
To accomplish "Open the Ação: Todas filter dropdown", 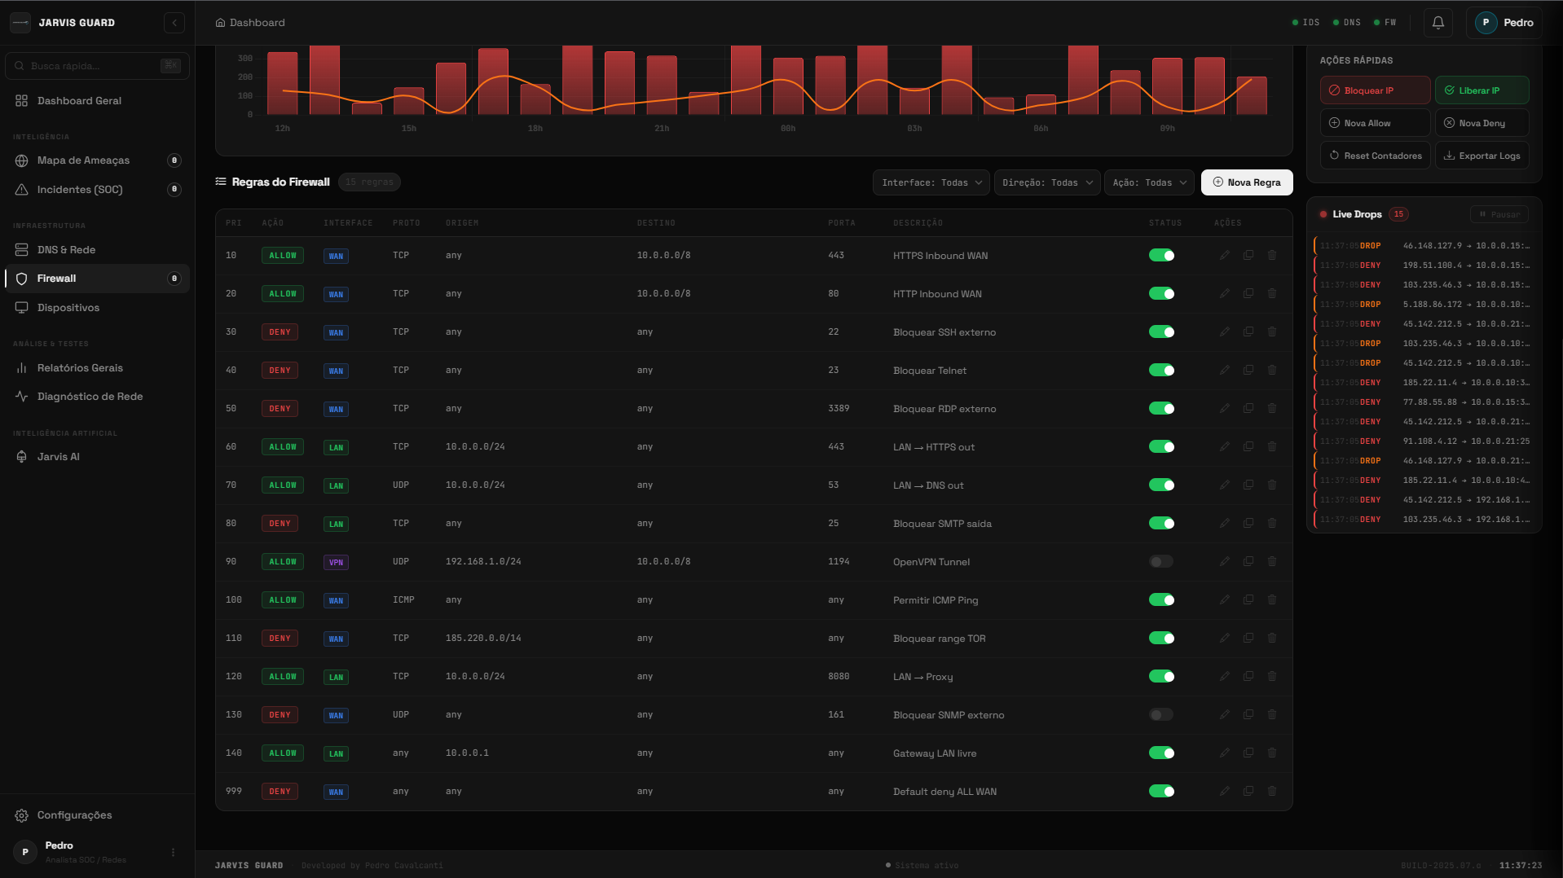I will coord(1148,182).
